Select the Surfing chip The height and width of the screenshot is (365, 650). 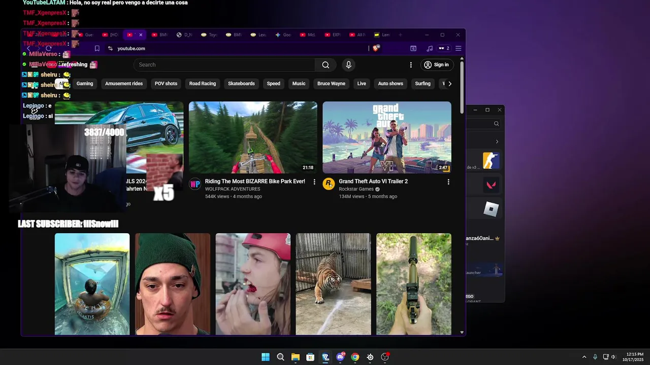click(x=422, y=84)
